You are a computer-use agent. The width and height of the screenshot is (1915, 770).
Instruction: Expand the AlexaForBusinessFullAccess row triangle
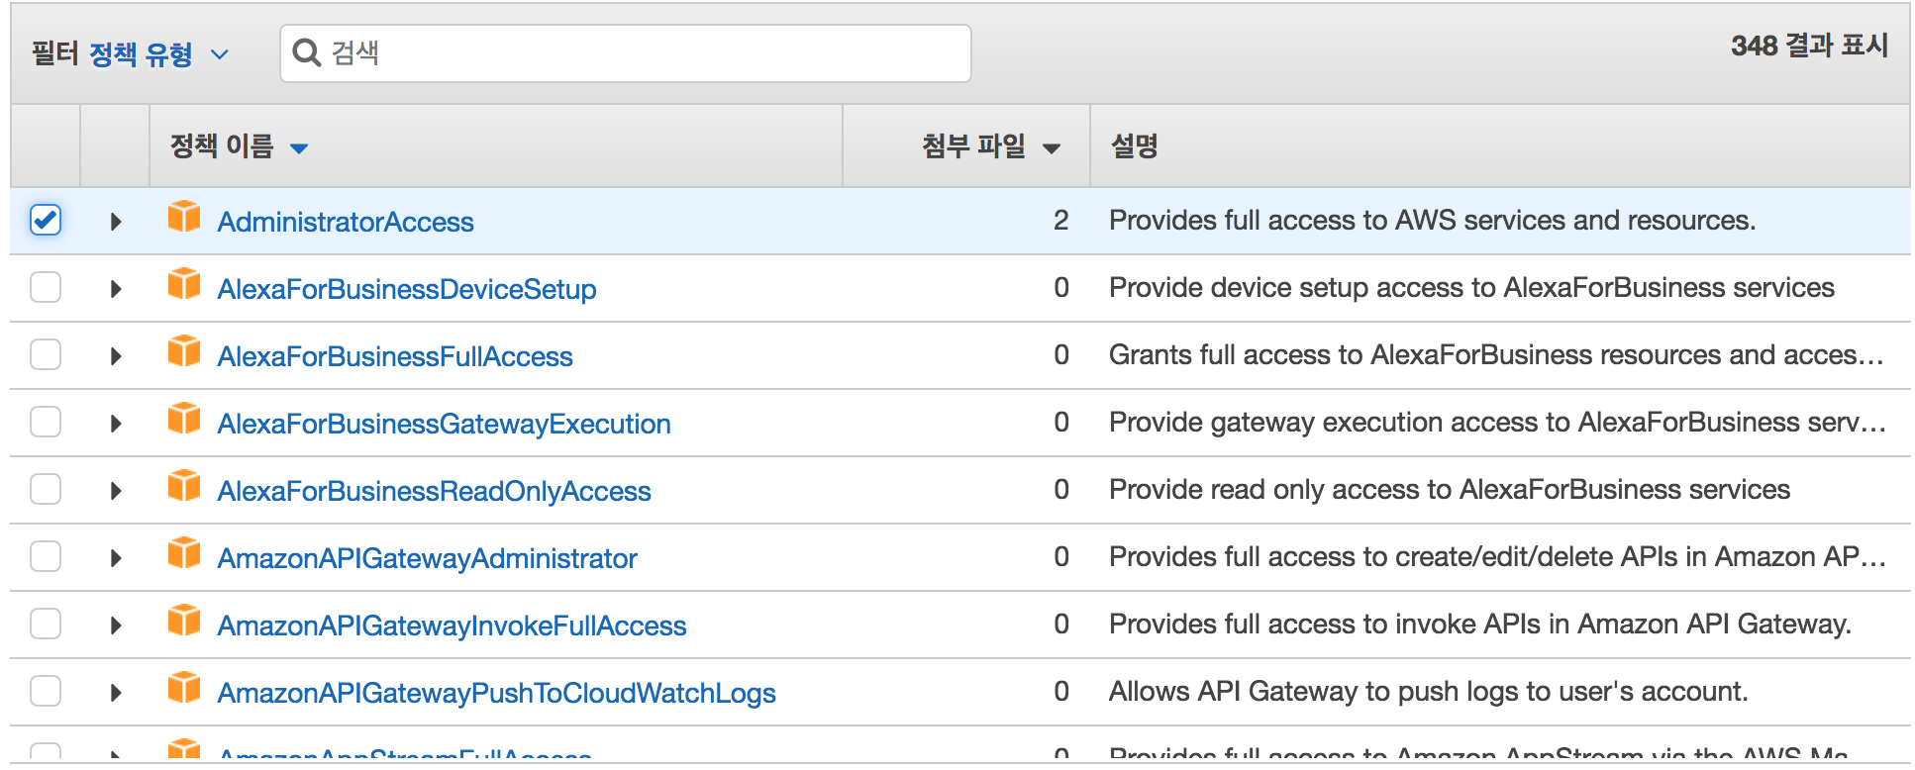(x=116, y=356)
